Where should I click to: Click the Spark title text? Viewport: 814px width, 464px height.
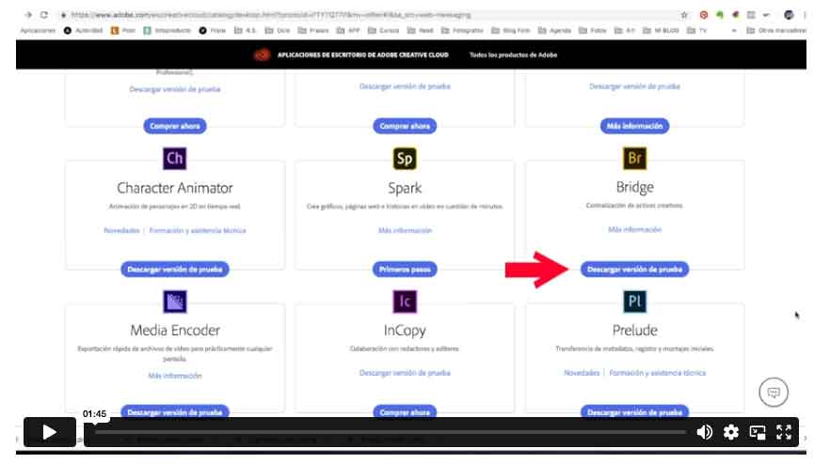[x=405, y=188]
